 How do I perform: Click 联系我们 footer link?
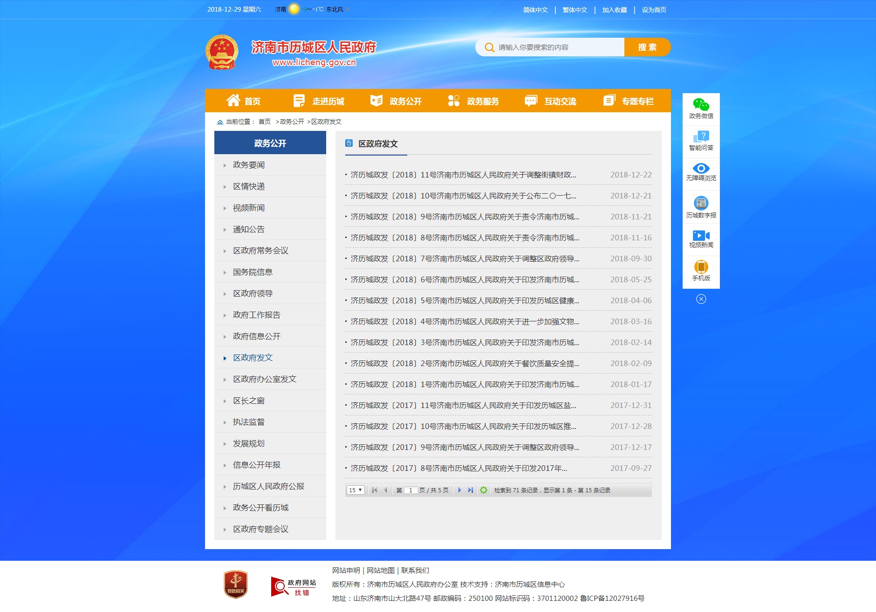[415, 571]
